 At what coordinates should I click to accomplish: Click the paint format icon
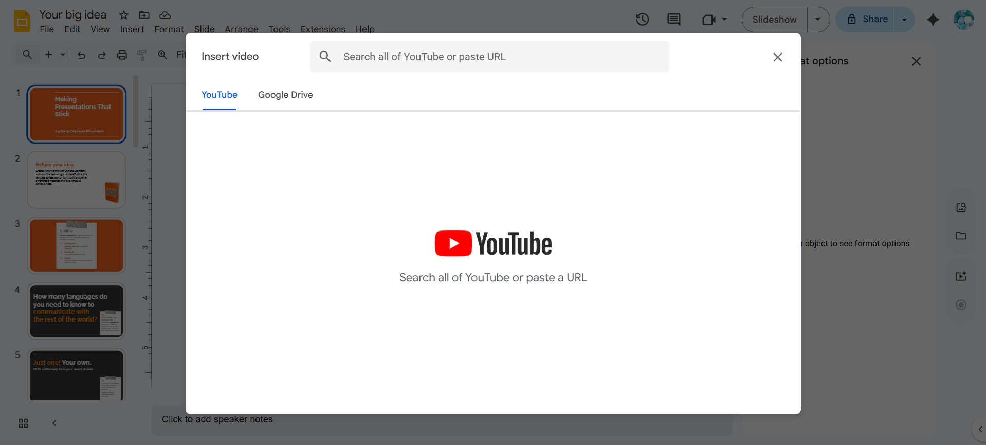click(x=142, y=55)
